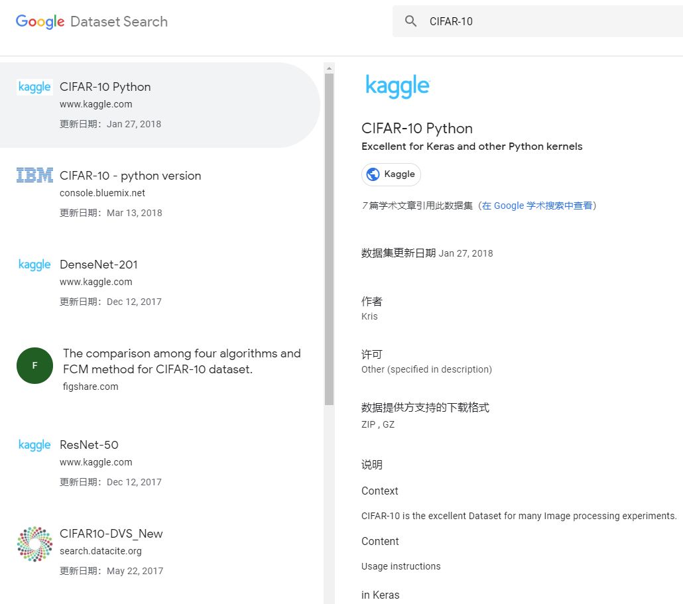683x604 pixels.
Task: Open the ResNet-50 dataset result
Action: coord(89,445)
